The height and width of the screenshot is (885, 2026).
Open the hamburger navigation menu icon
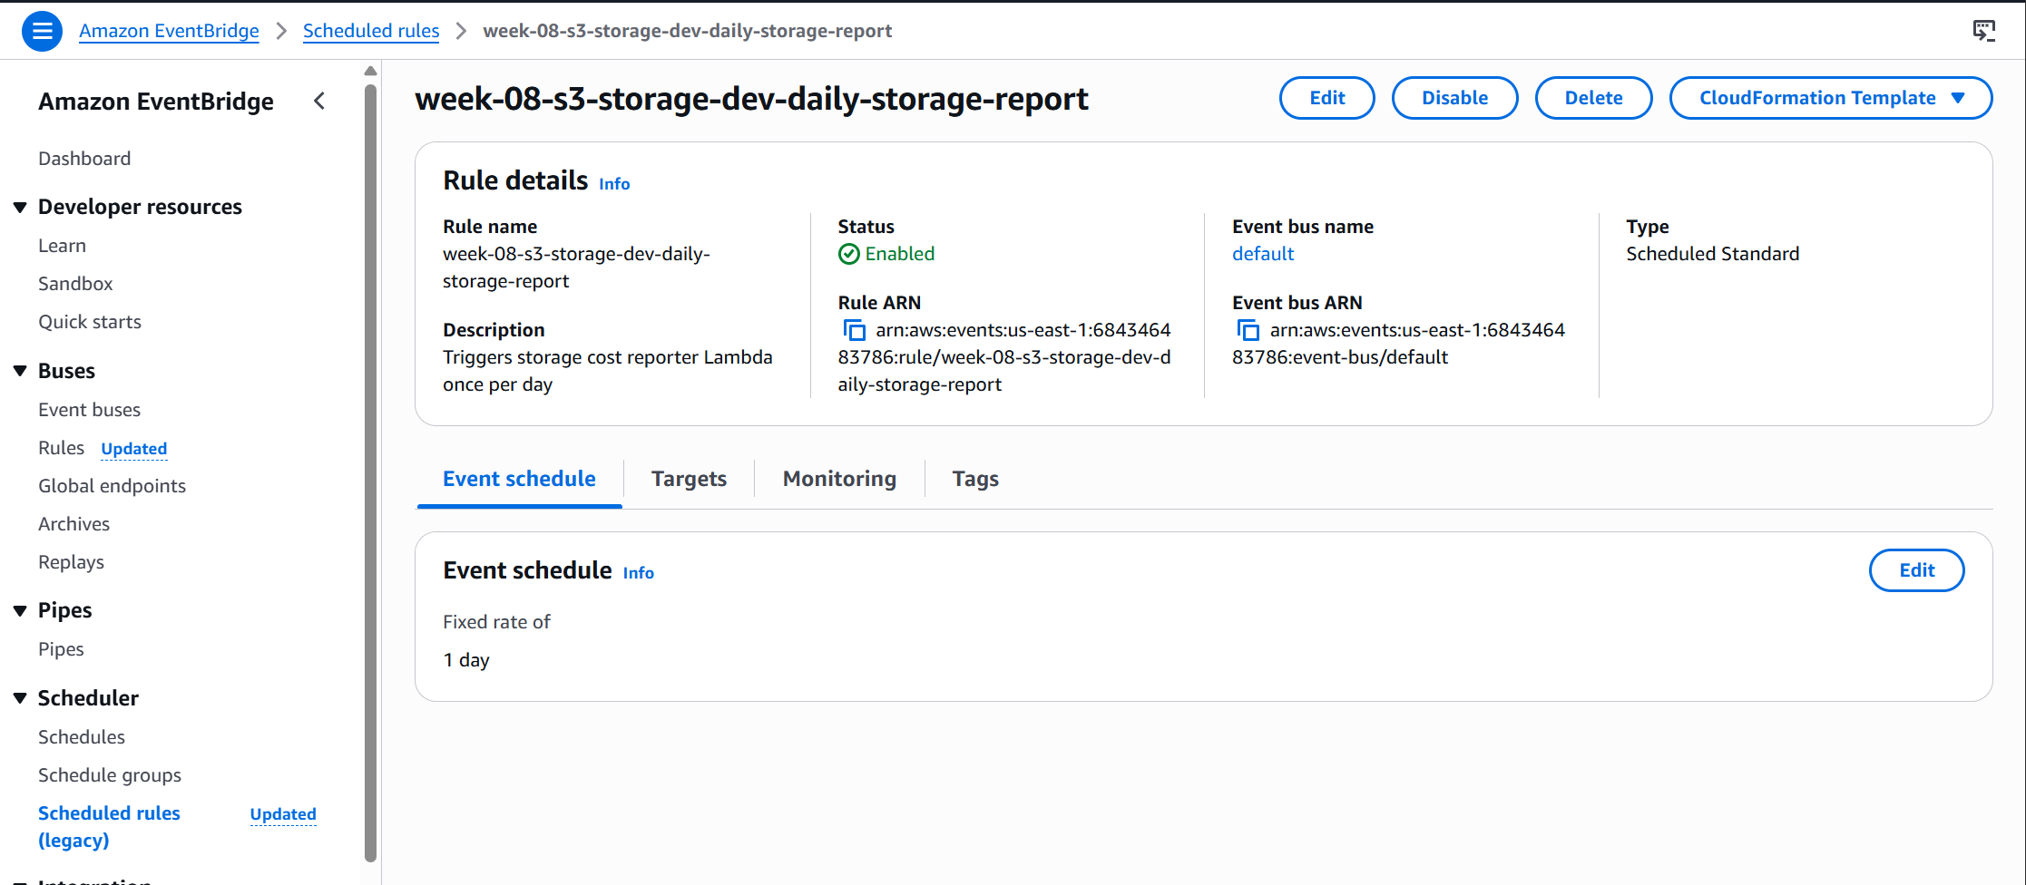tap(42, 32)
